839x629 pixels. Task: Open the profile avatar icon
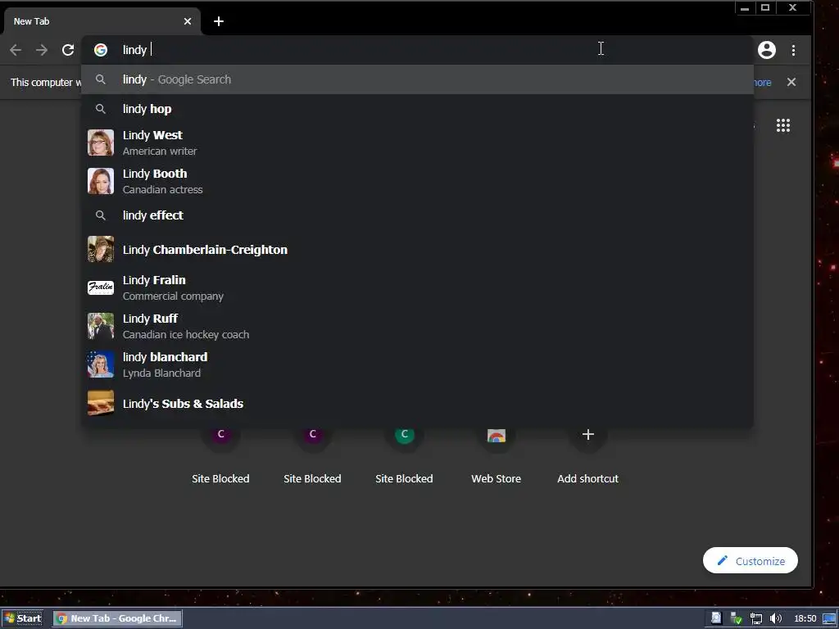click(766, 50)
